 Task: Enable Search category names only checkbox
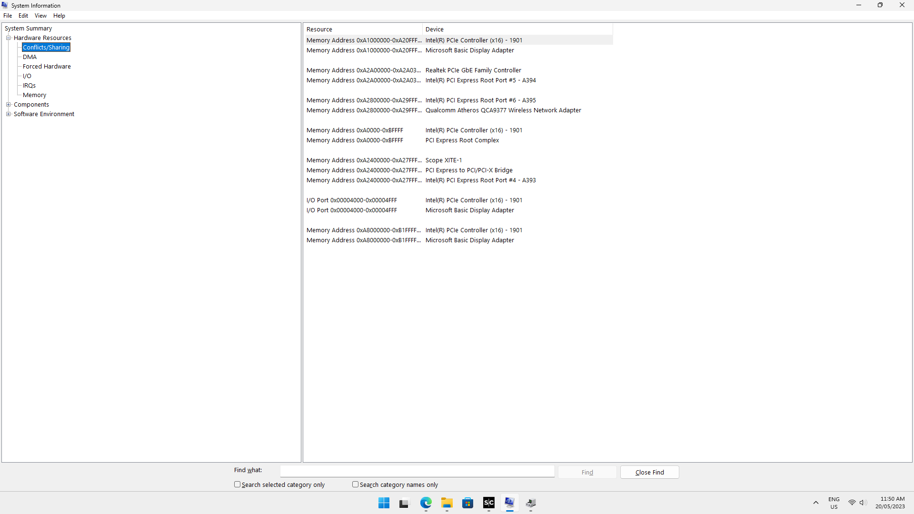pyautogui.click(x=355, y=484)
